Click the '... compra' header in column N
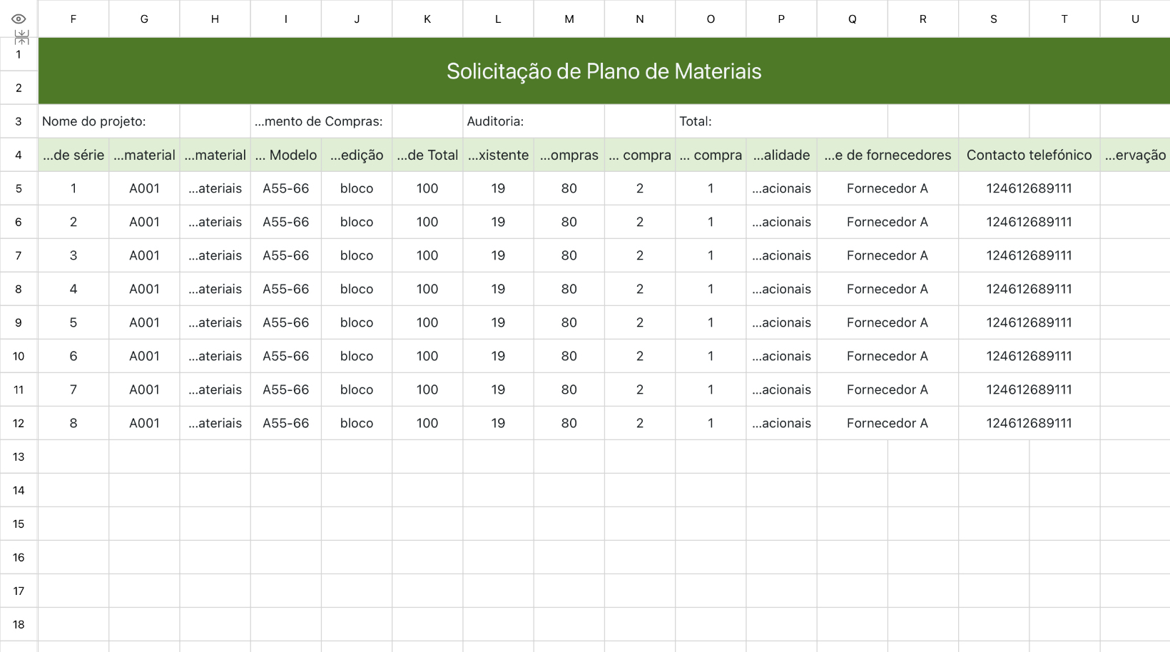Image resolution: width=1170 pixels, height=652 pixels. (x=640, y=155)
